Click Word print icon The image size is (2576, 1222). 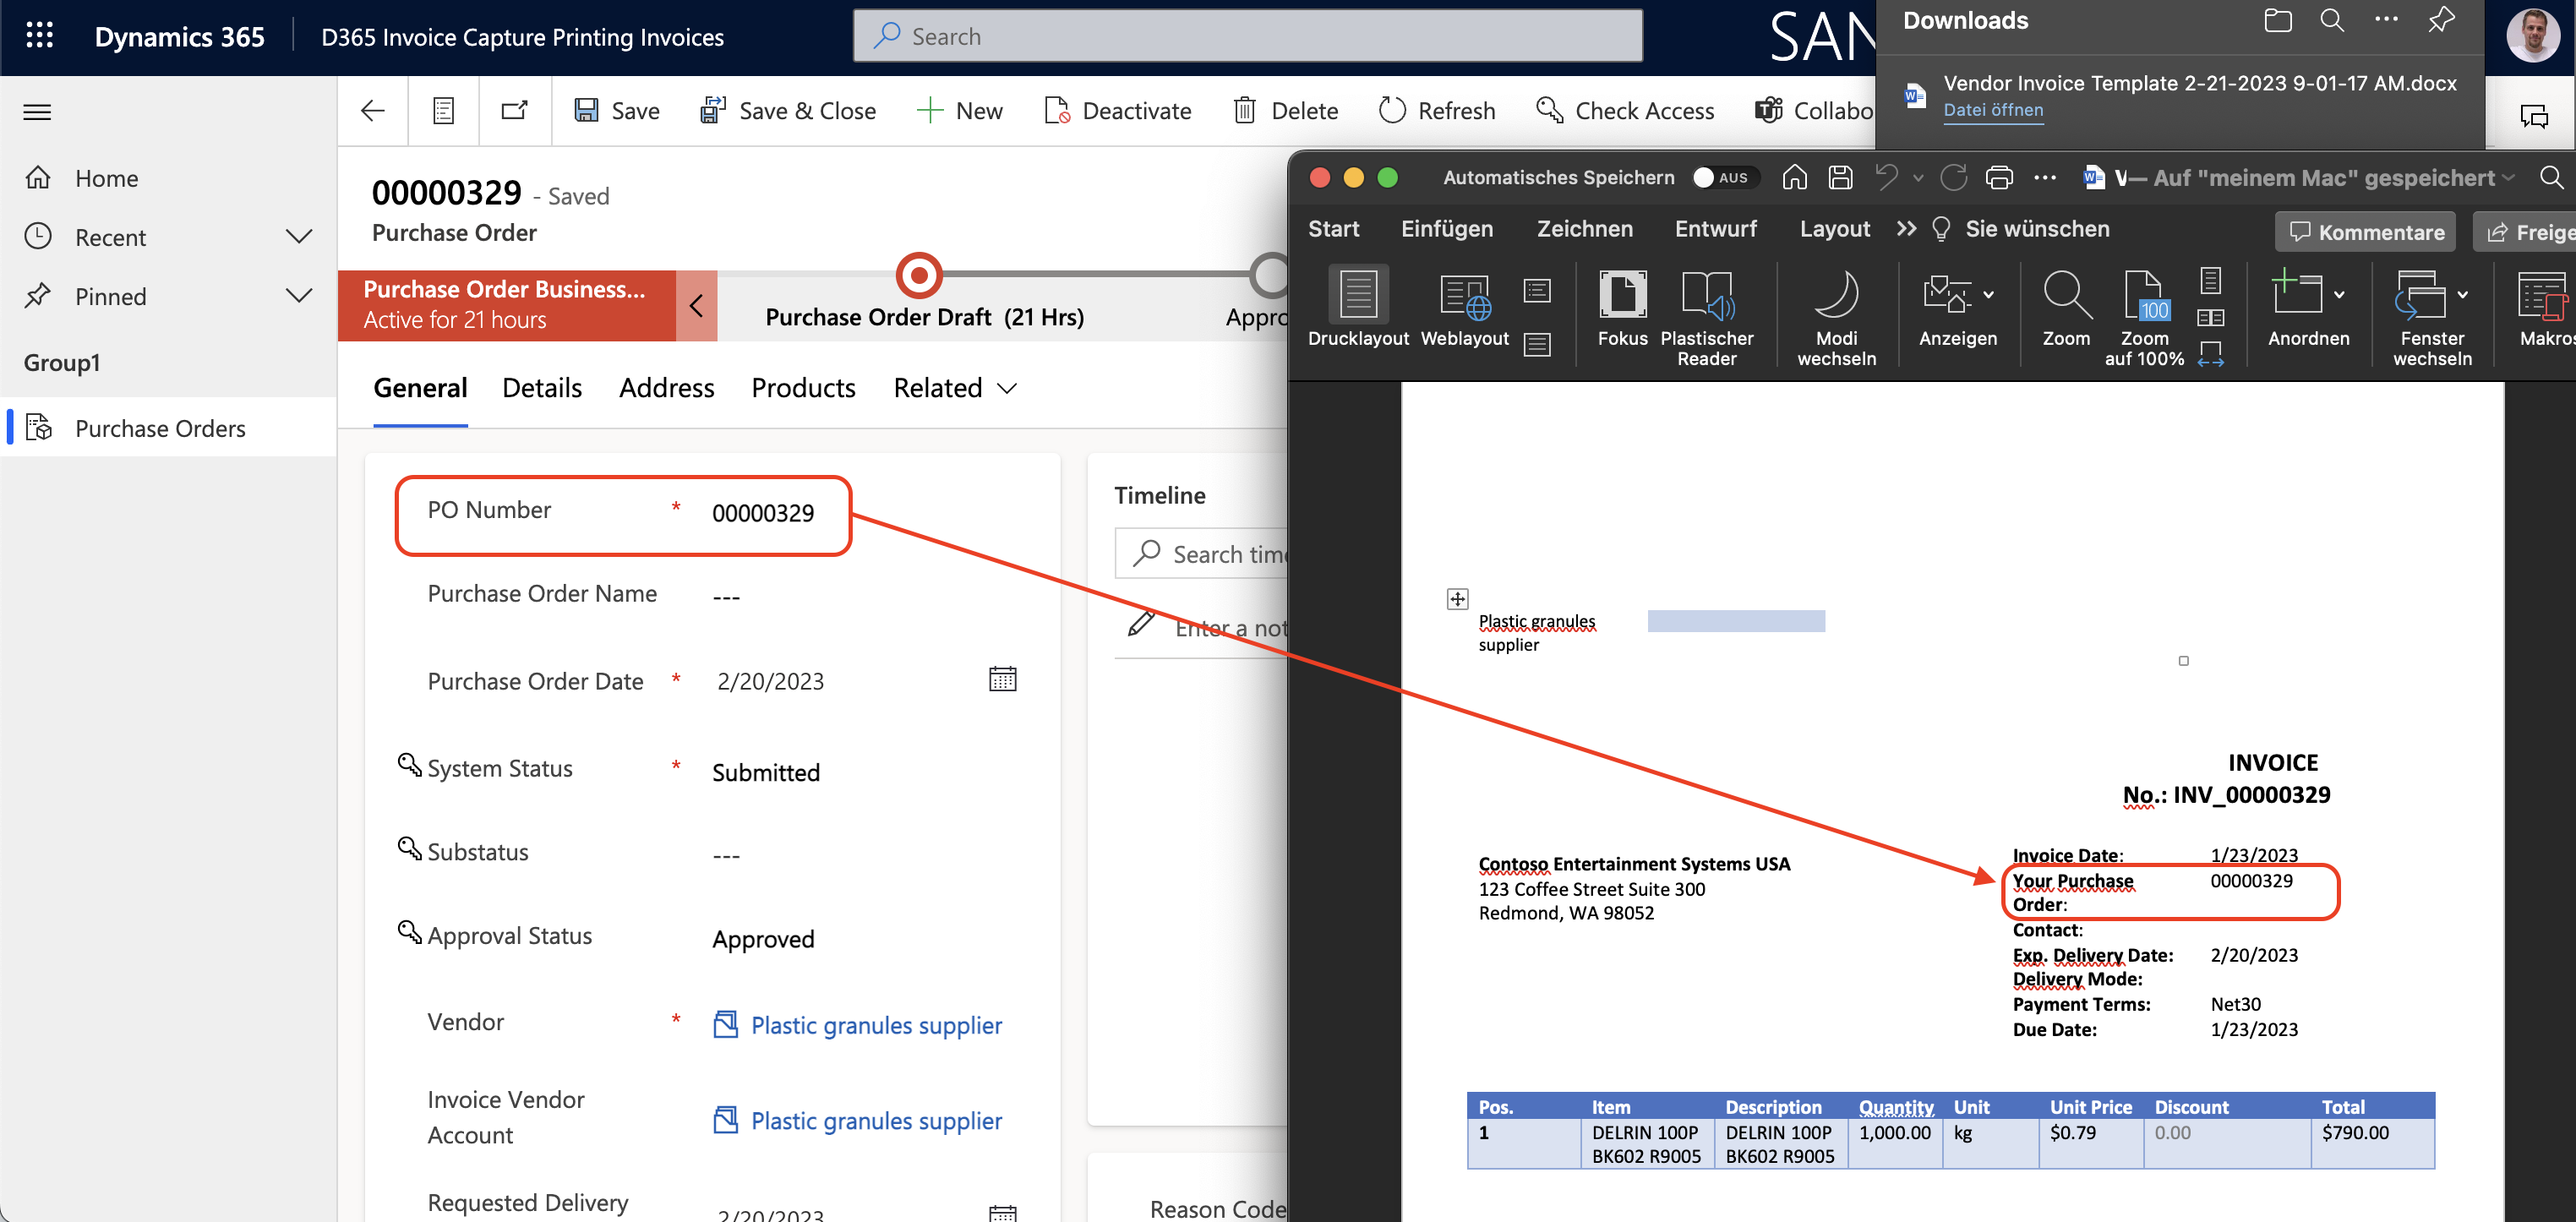[x=1999, y=177]
